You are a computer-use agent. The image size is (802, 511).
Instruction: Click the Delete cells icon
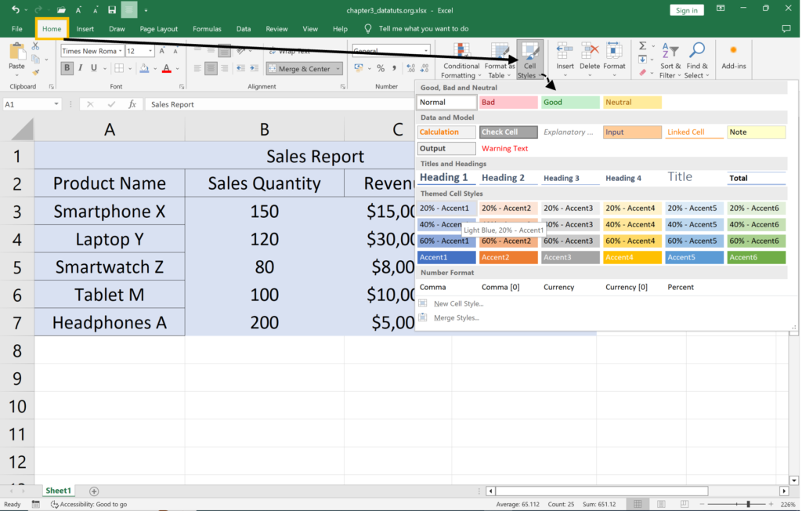pos(590,51)
